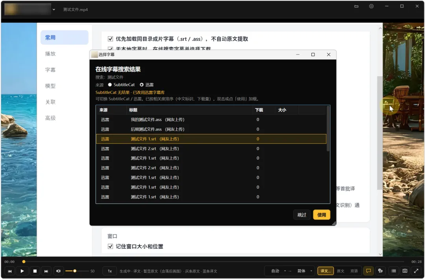Screen dimensions: 425x279
Task: Open file with the folder icon in title bar
Action: tap(357, 6)
